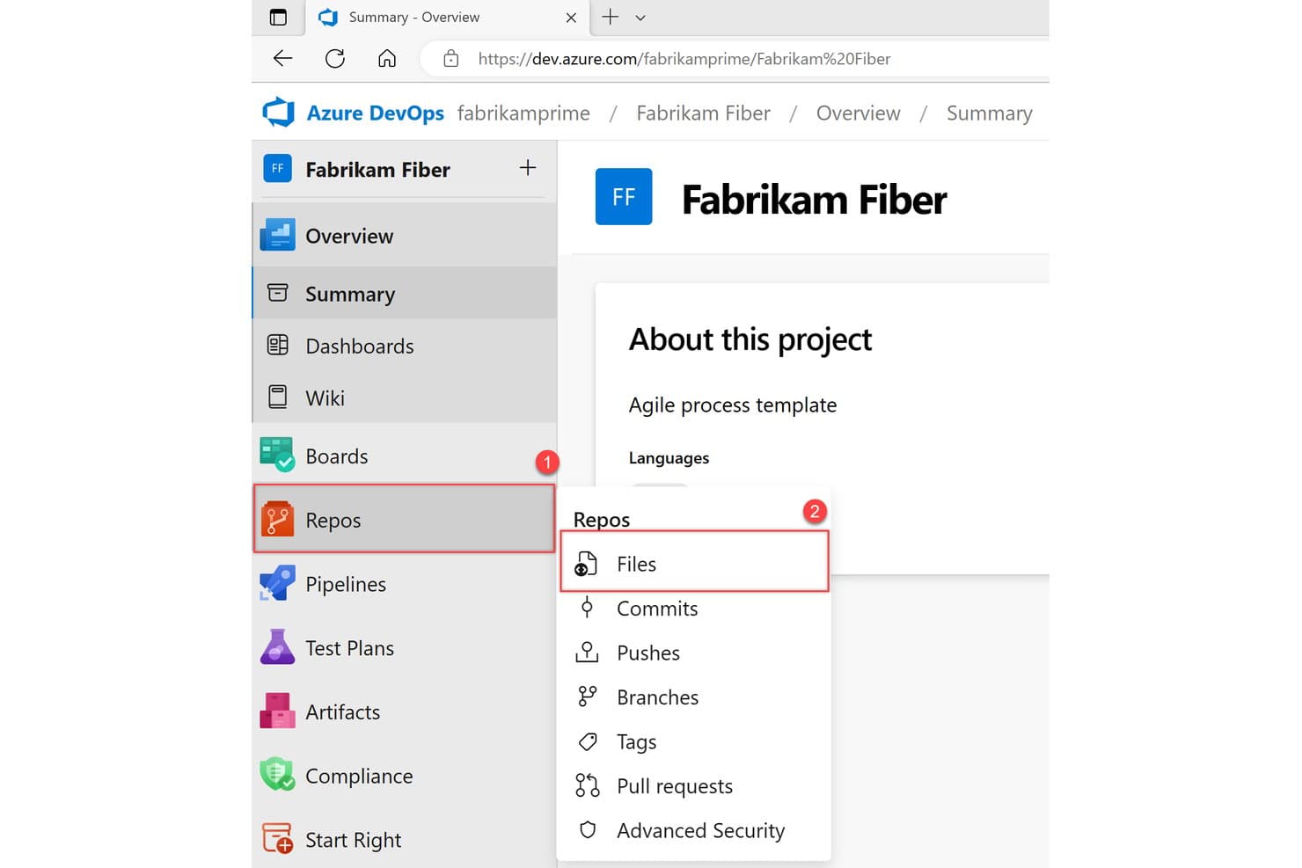Open the Pipelines rocket icon
The image size is (1302, 868).
click(x=278, y=583)
